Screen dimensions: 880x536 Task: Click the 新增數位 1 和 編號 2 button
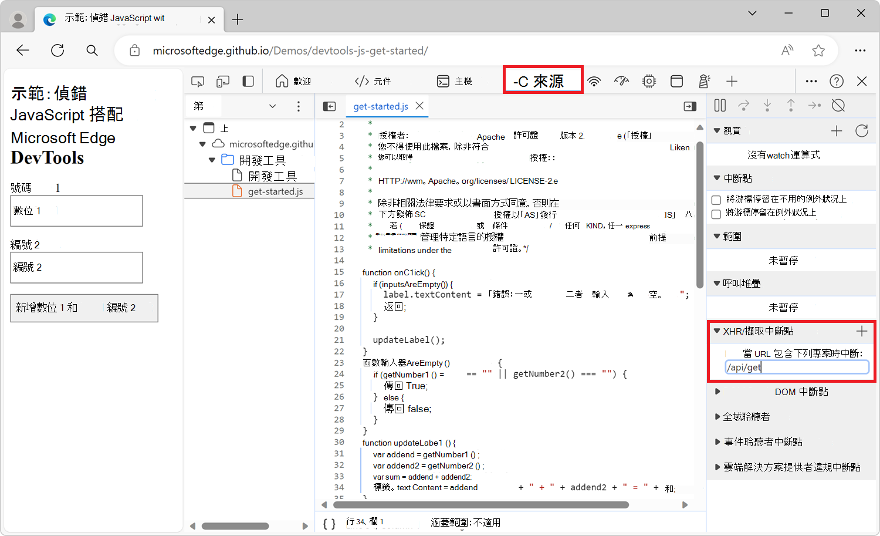(84, 308)
